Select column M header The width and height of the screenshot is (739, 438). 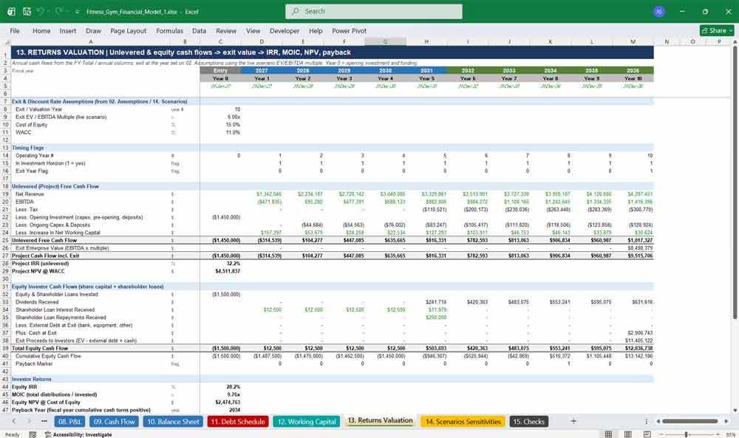(x=633, y=42)
